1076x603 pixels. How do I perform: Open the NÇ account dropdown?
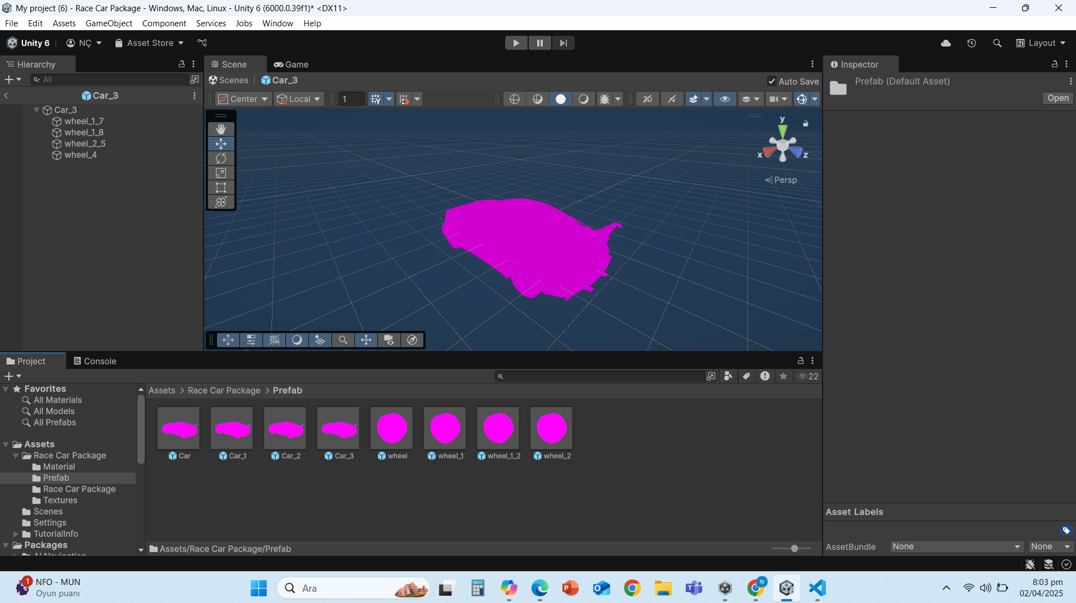pos(84,43)
